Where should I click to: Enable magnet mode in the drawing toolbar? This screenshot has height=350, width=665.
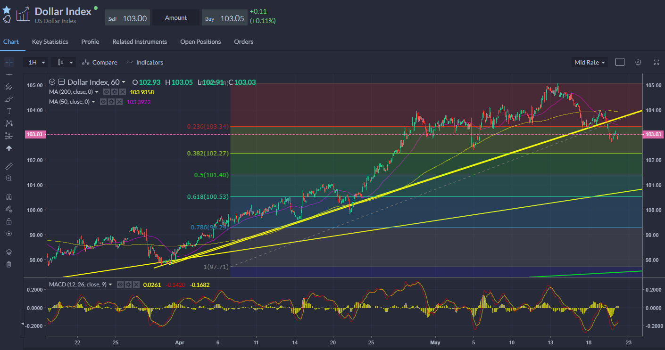pyautogui.click(x=8, y=196)
